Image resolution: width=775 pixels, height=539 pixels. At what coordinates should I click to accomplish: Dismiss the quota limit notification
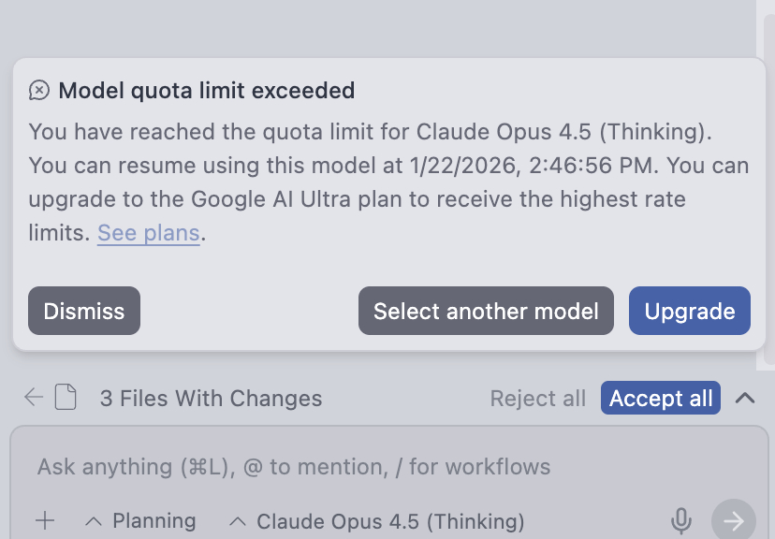[x=84, y=311]
